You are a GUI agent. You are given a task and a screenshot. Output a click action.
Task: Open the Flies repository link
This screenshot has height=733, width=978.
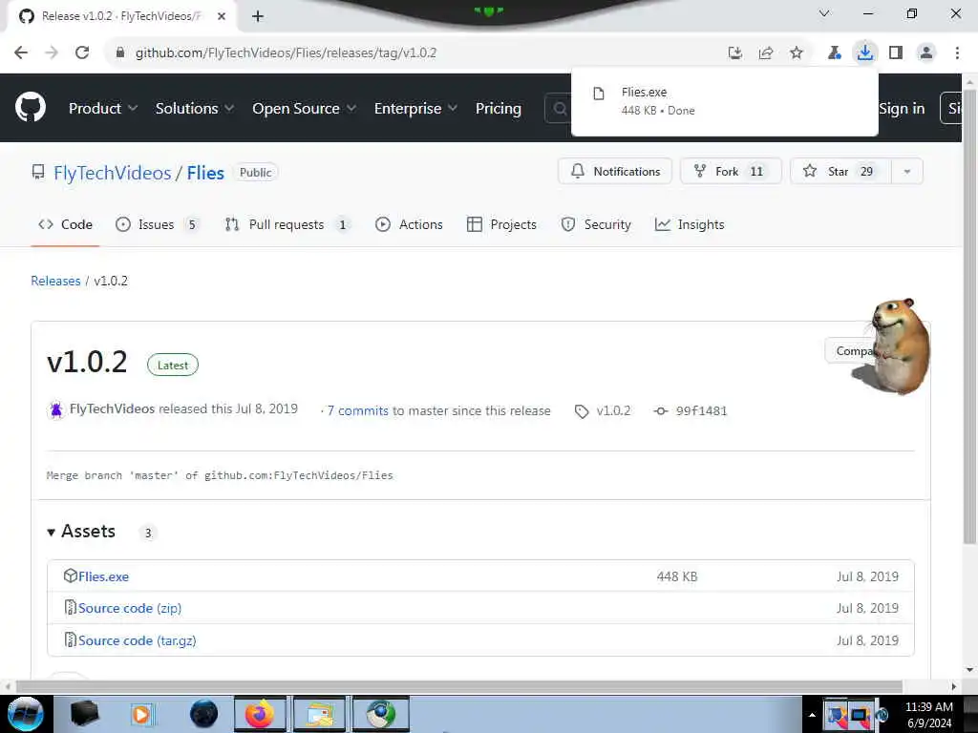click(205, 173)
